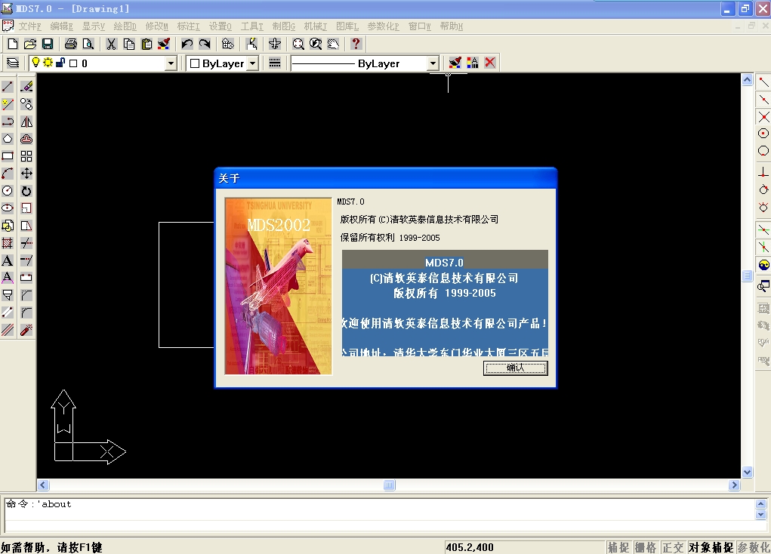
Task: Click the Copy icon
Action: [x=129, y=45]
